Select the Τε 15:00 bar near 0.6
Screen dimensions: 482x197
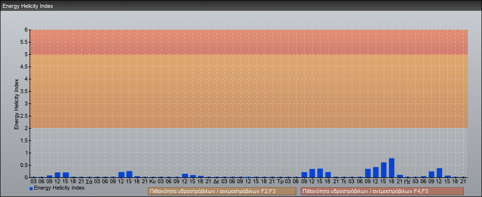tap(383, 170)
